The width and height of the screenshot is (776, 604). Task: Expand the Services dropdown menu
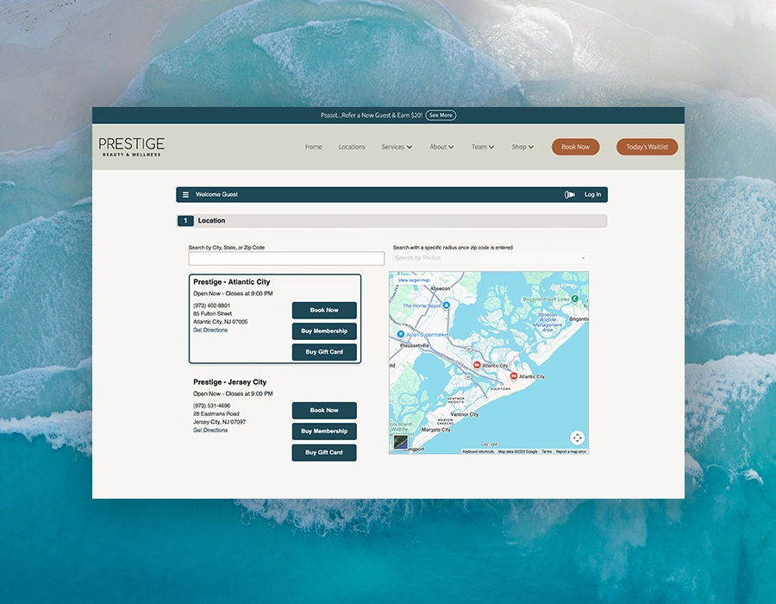397,147
